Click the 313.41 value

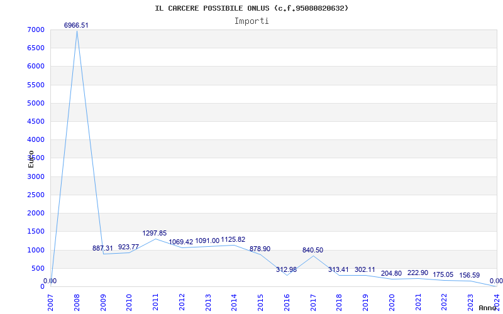(338, 270)
